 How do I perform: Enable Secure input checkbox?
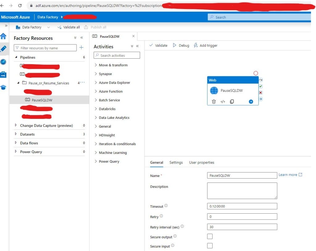pos(210,245)
